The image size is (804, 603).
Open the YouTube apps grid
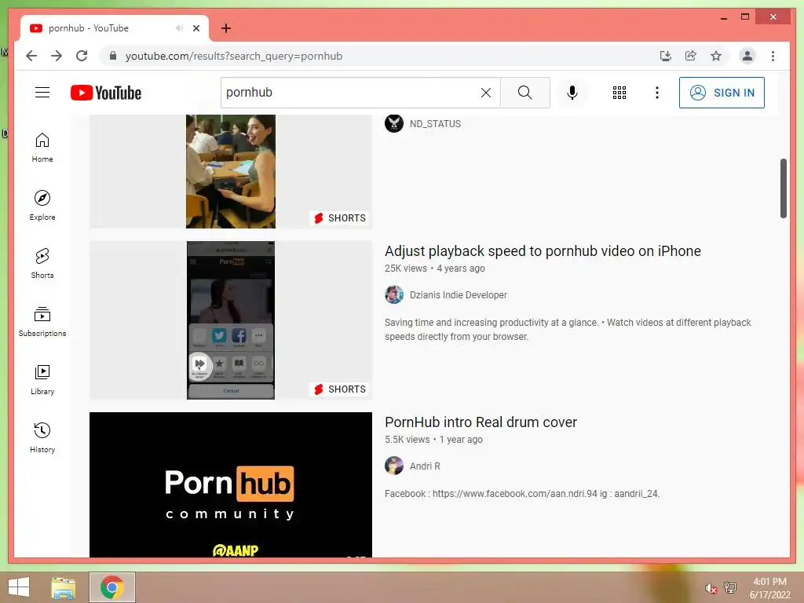coord(619,93)
